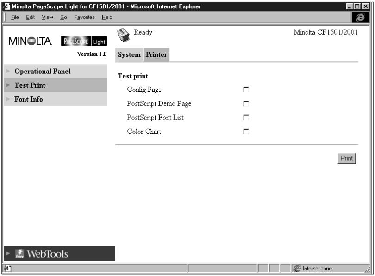Click the arrow next to WebTools

8,253
